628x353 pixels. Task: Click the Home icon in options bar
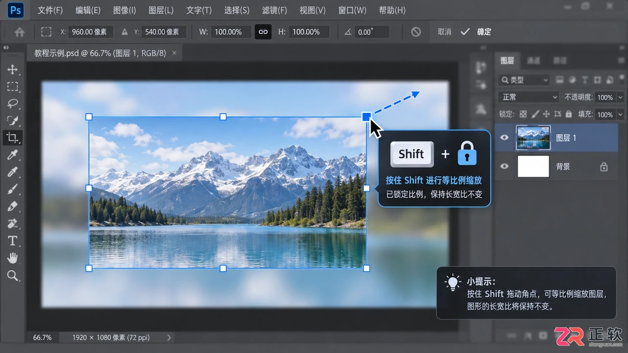(x=20, y=32)
